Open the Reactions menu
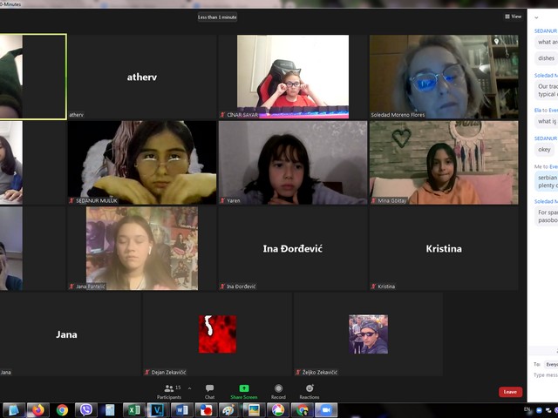 310,392
